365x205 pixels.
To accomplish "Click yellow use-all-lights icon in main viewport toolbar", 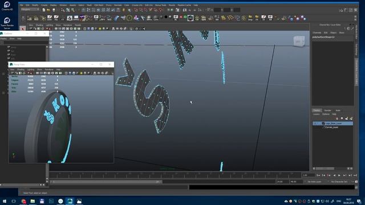I will click(x=100, y=29).
